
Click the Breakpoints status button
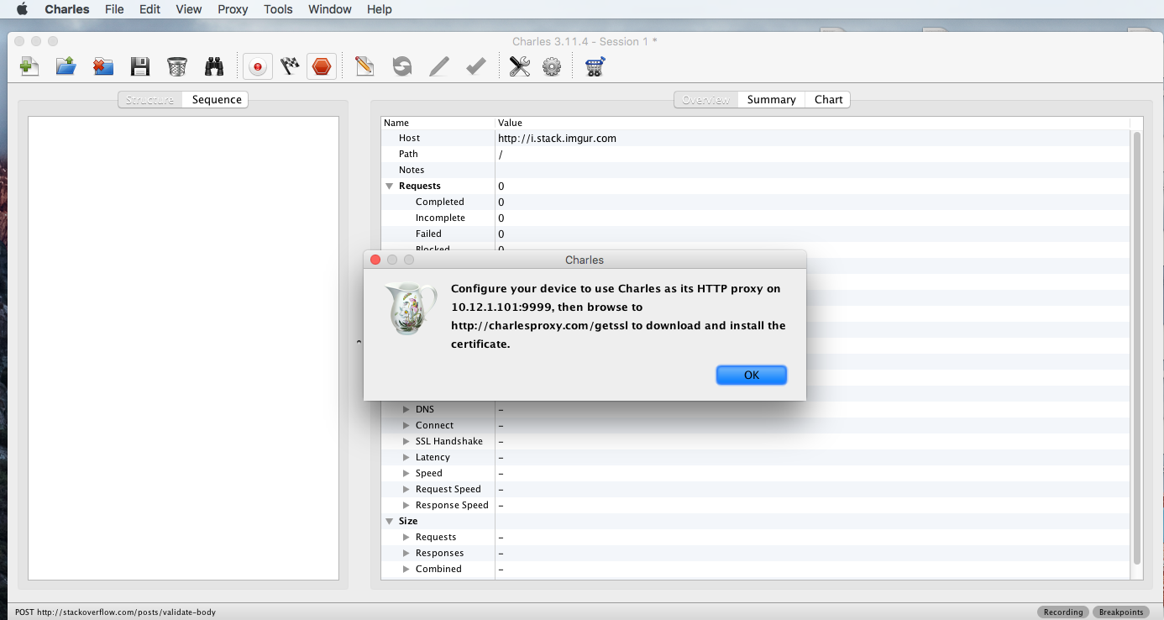(x=1121, y=612)
